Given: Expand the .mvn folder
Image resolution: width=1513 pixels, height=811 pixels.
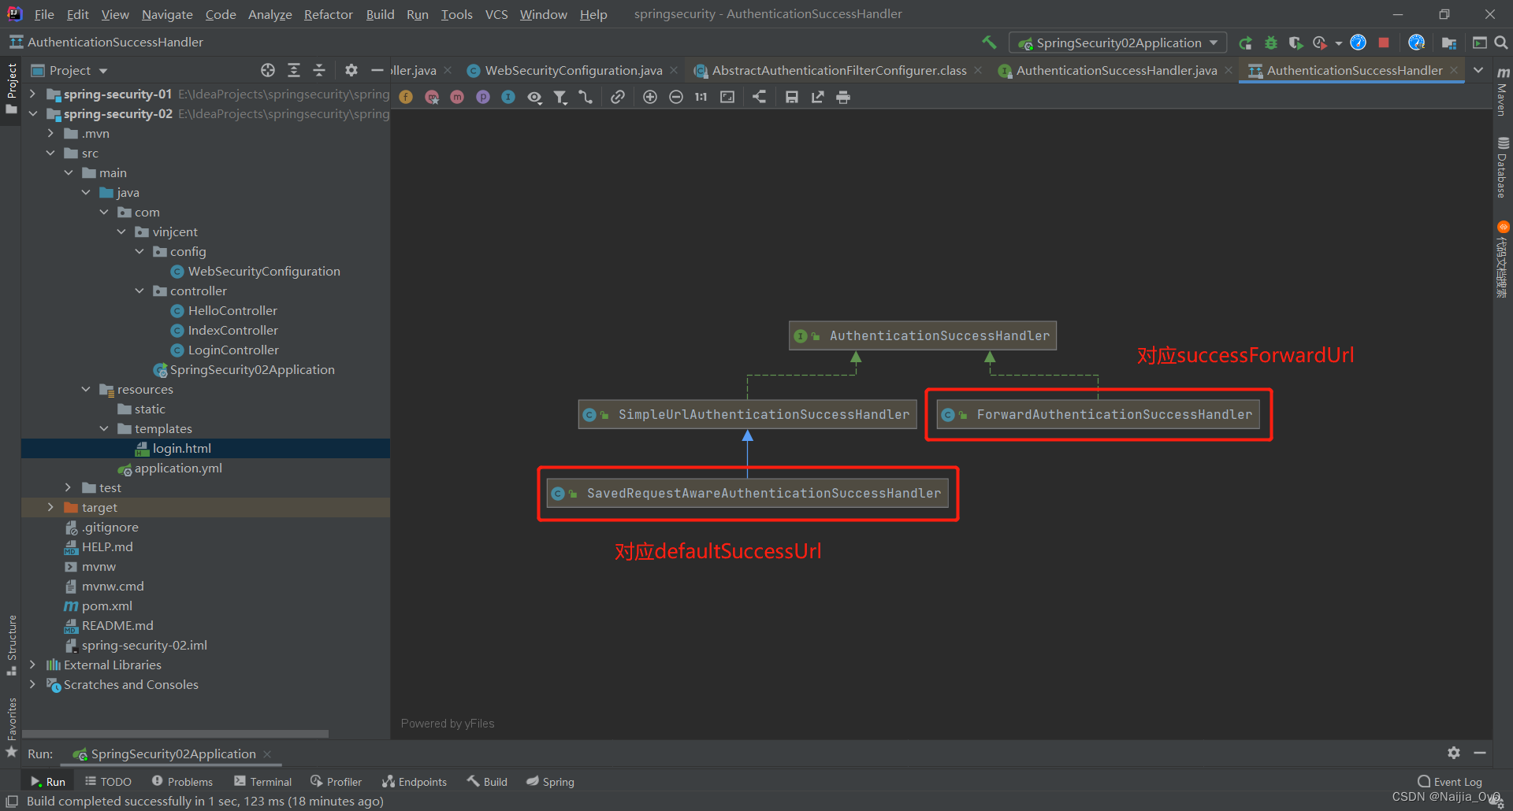Looking at the screenshot, I should (x=50, y=133).
